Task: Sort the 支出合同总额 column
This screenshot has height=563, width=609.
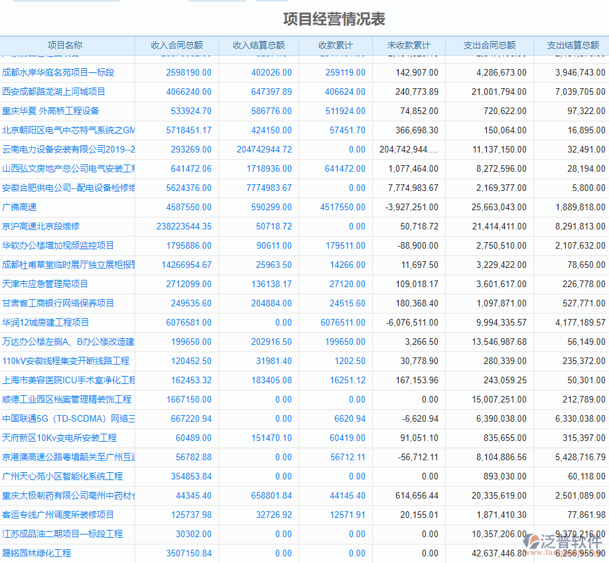Action: point(490,45)
